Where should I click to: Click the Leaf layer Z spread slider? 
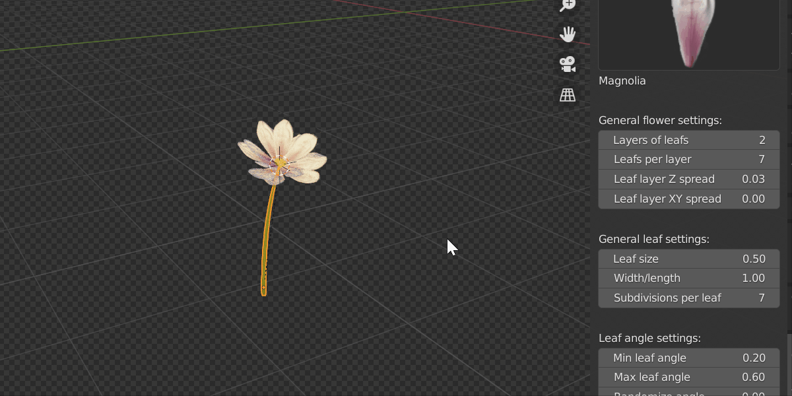point(688,180)
